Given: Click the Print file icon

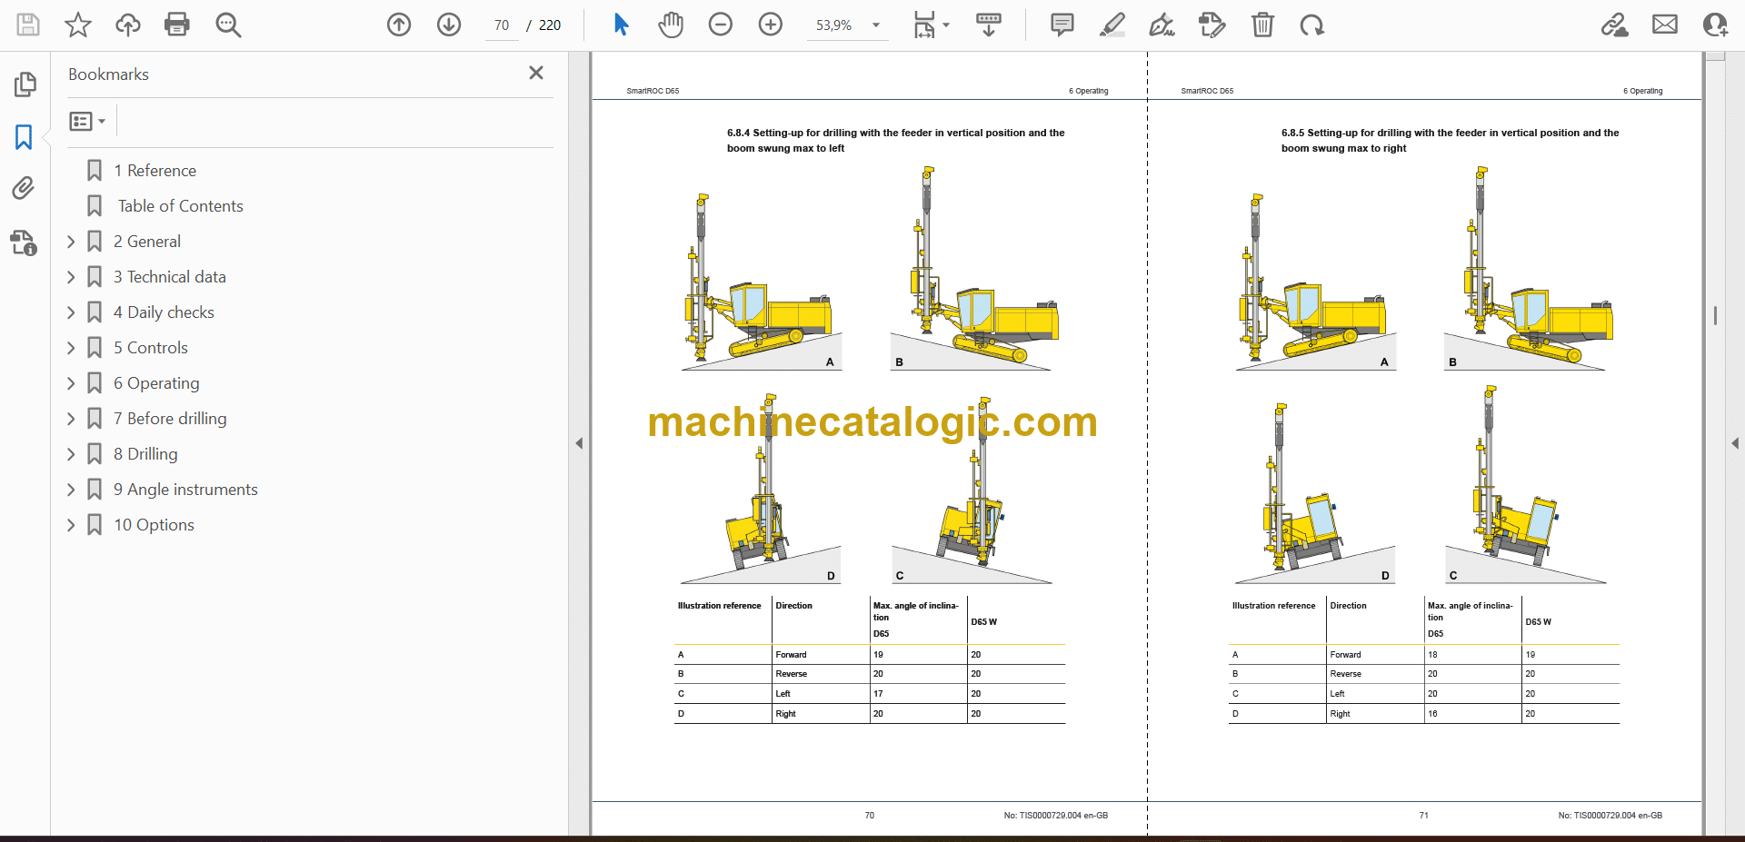Looking at the screenshot, I should click(176, 25).
